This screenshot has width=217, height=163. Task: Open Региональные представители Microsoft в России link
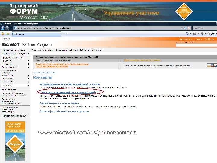pyautogui.click(x=70, y=84)
